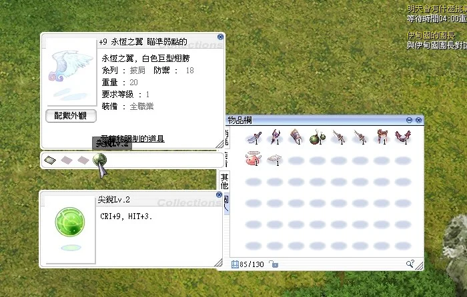
Task: Click the green ball earrings item
Action: click(x=317, y=137)
